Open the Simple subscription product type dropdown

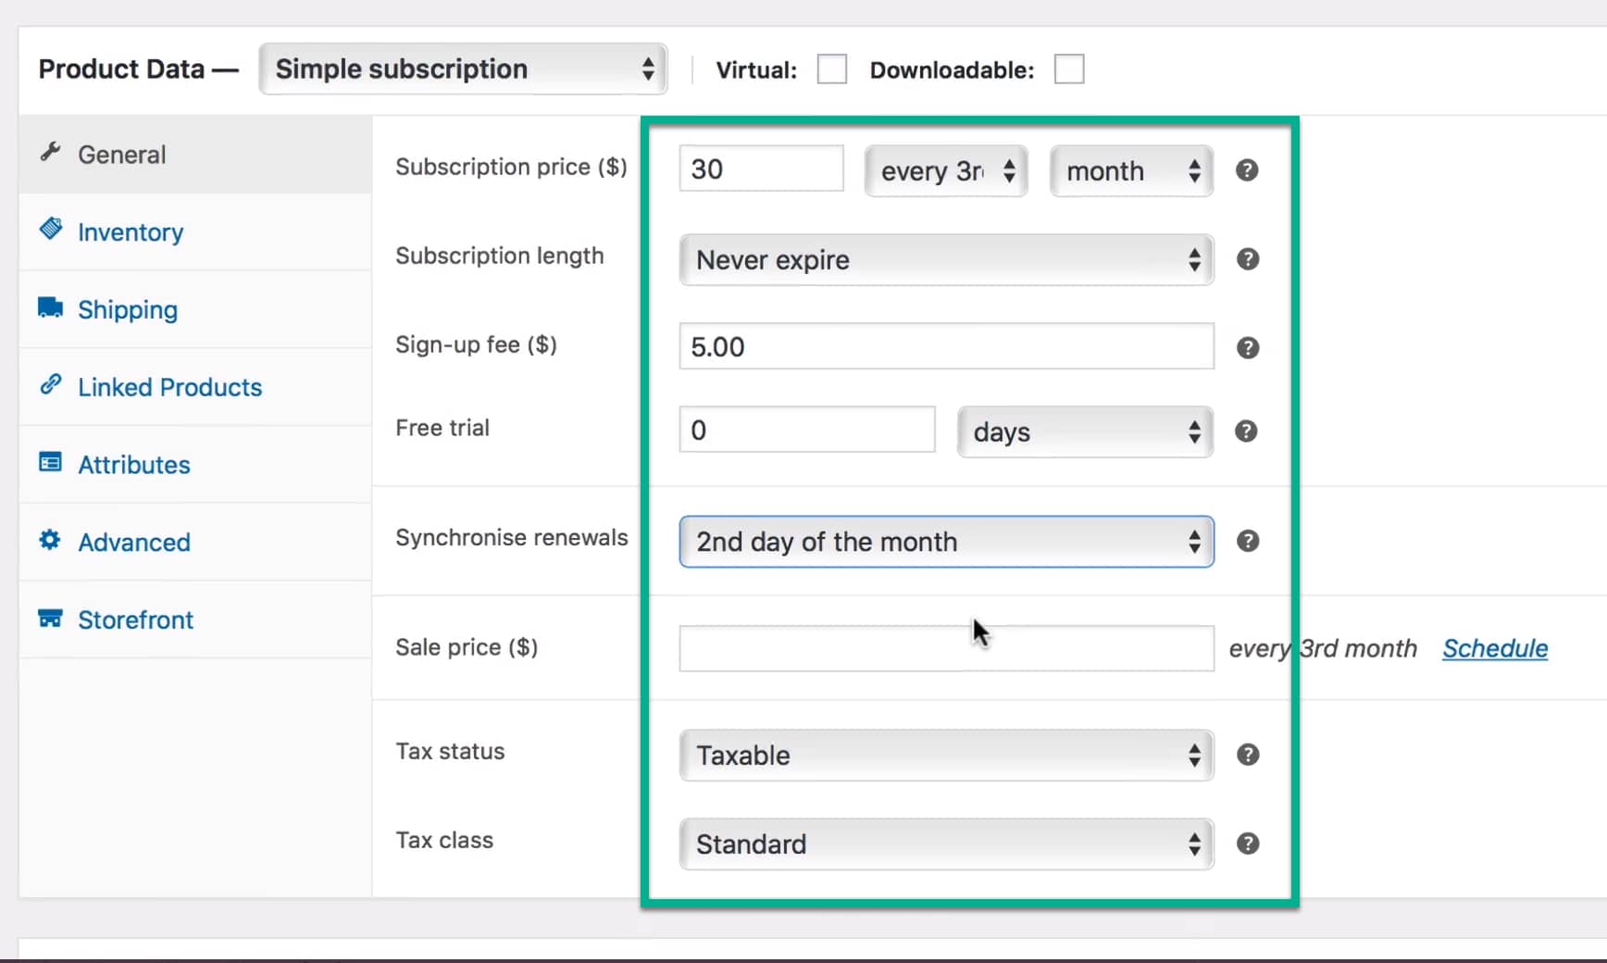463,69
